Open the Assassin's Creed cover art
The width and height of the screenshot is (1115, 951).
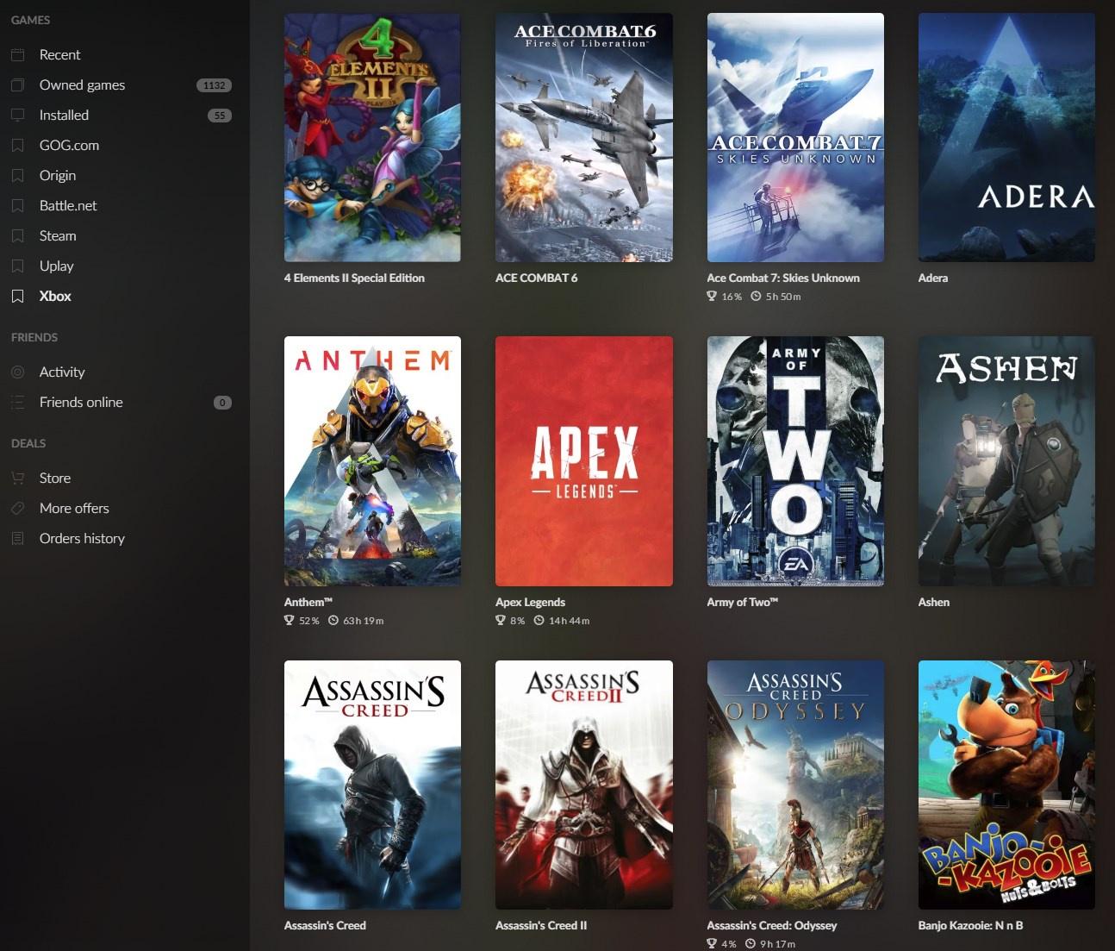(372, 785)
